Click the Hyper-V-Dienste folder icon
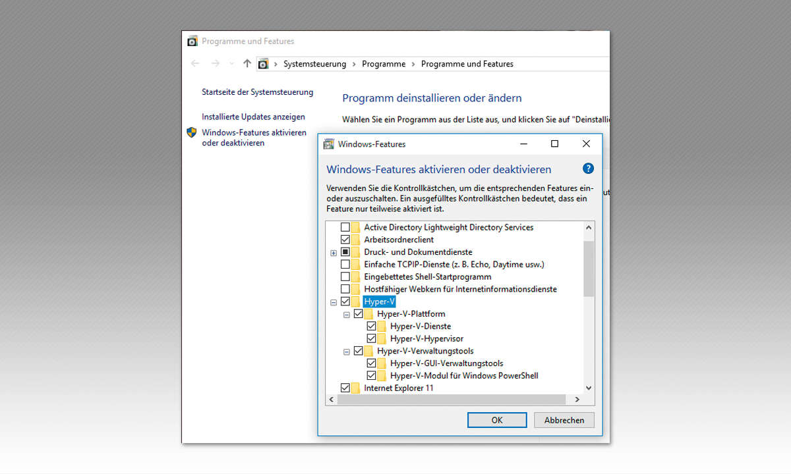Image resolution: width=791 pixels, height=474 pixels. (x=382, y=327)
